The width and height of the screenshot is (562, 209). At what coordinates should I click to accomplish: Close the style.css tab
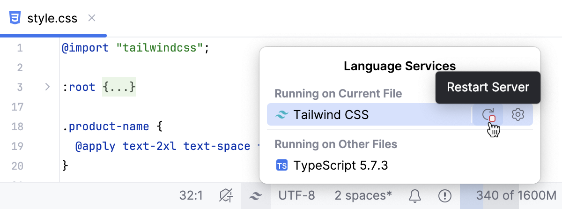point(92,18)
